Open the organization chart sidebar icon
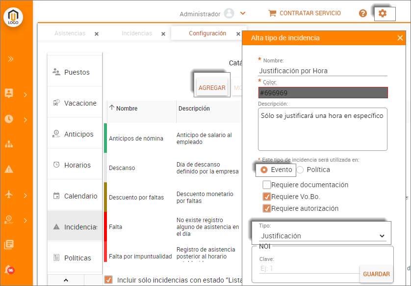Viewport: 411px width, 286px height. tap(9, 144)
